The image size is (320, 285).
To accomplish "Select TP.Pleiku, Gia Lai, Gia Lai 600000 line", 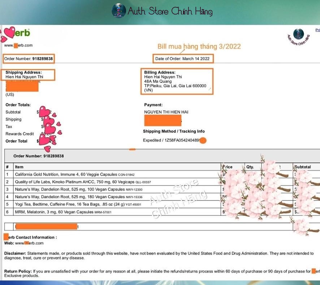I will pyautogui.click(x=175, y=86).
